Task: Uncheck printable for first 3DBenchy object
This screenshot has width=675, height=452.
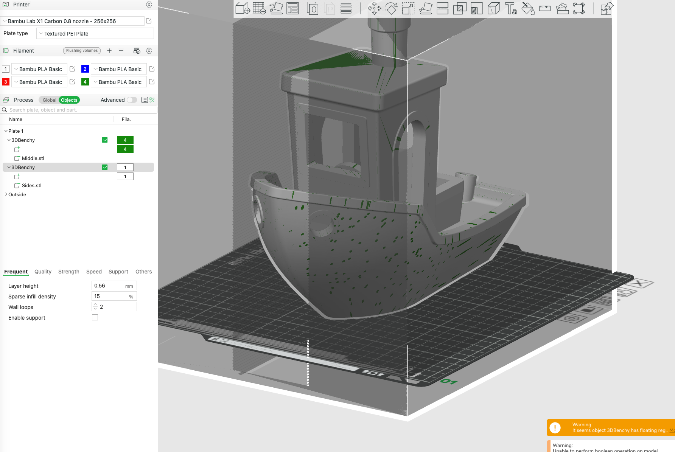Action: [105, 140]
